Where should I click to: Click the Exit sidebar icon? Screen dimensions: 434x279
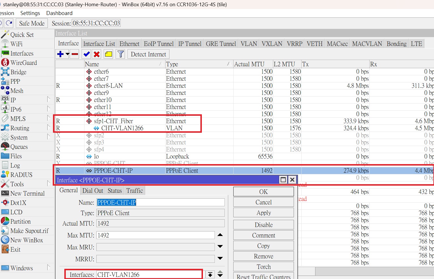tap(5, 249)
